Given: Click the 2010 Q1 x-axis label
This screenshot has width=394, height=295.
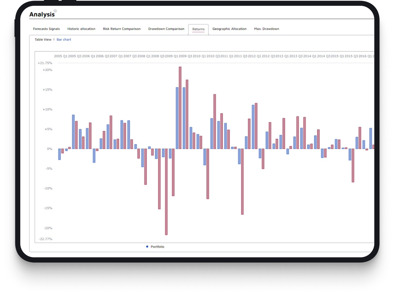Looking at the screenshot, I should 199,56.
